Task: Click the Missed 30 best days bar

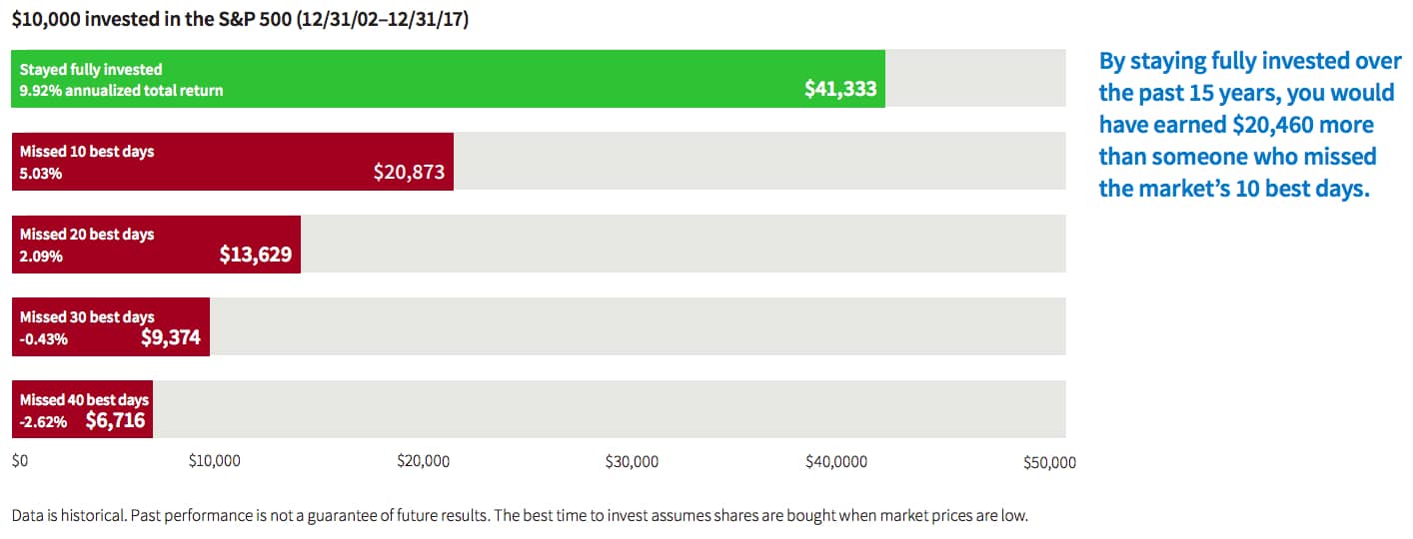Action: (x=110, y=326)
